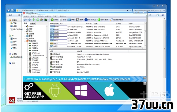The width and height of the screenshot is (177, 112).
Task: Click the driver update magnifier icon
Action: tap(111, 20)
